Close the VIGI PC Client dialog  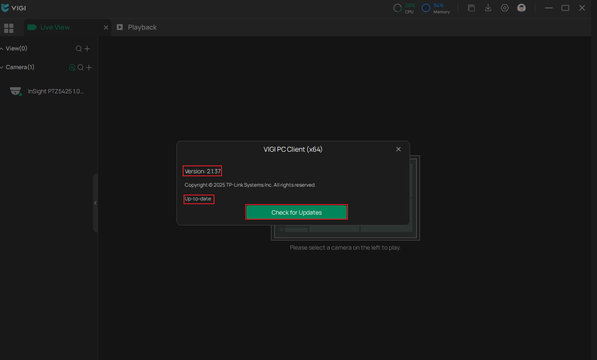[398, 149]
